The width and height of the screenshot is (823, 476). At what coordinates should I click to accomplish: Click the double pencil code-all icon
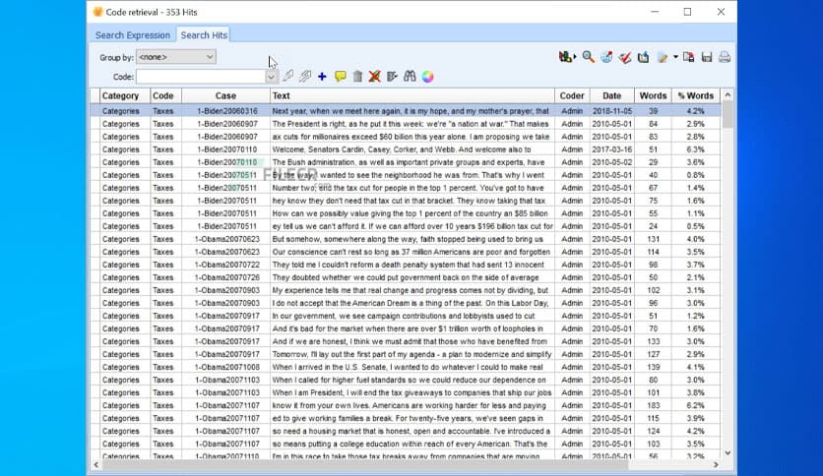[x=305, y=77]
